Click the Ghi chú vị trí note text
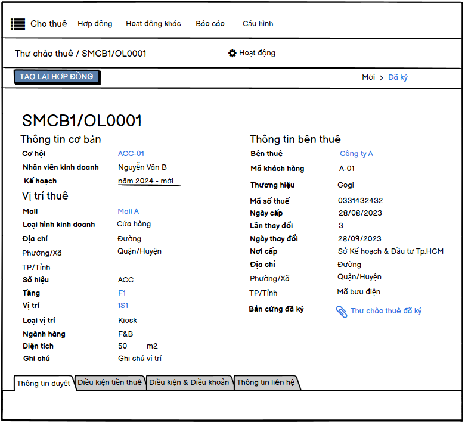 coord(139,359)
